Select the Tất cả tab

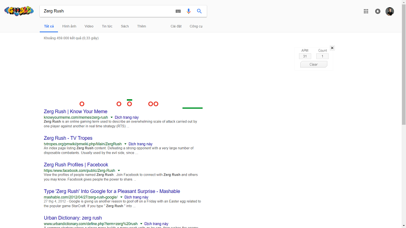tap(49, 26)
